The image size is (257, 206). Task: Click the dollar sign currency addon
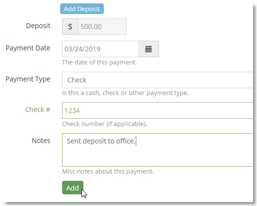tap(70, 27)
